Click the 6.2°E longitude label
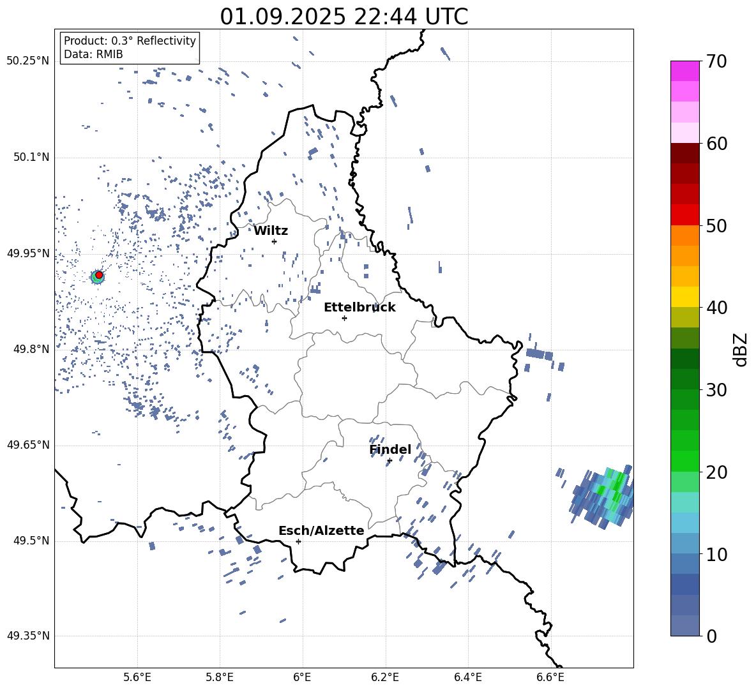Screen dimensions: 756x690 coord(385,677)
